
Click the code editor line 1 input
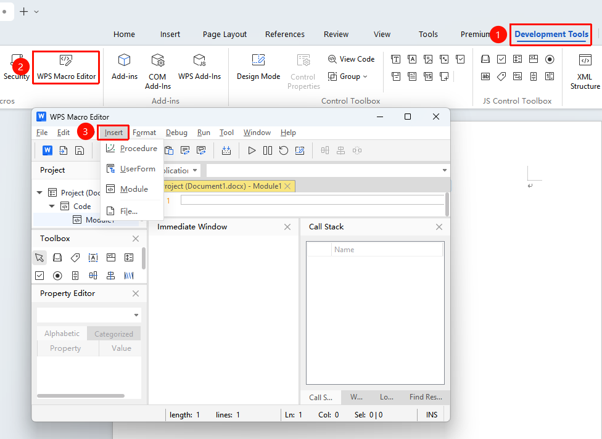313,200
